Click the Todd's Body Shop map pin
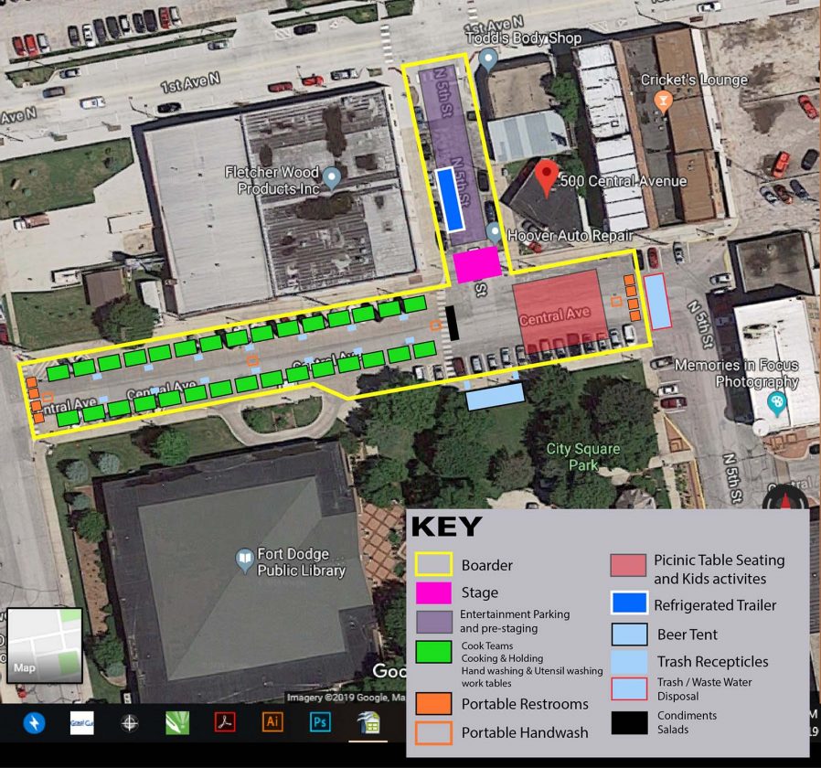This screenshot has height=768, width=821. (488, 59)
